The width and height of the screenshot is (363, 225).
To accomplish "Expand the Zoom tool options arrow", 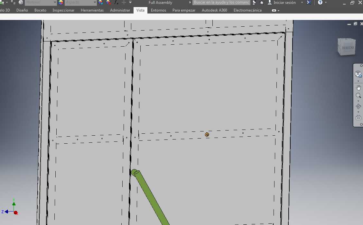I will pos(358,101).
